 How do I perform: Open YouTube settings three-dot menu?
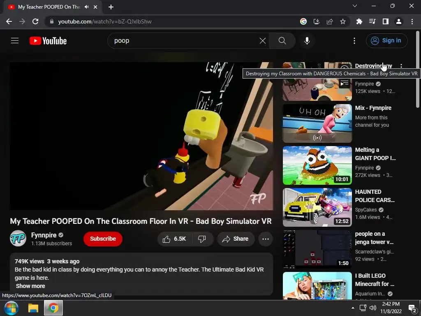[x=354, y=41]
